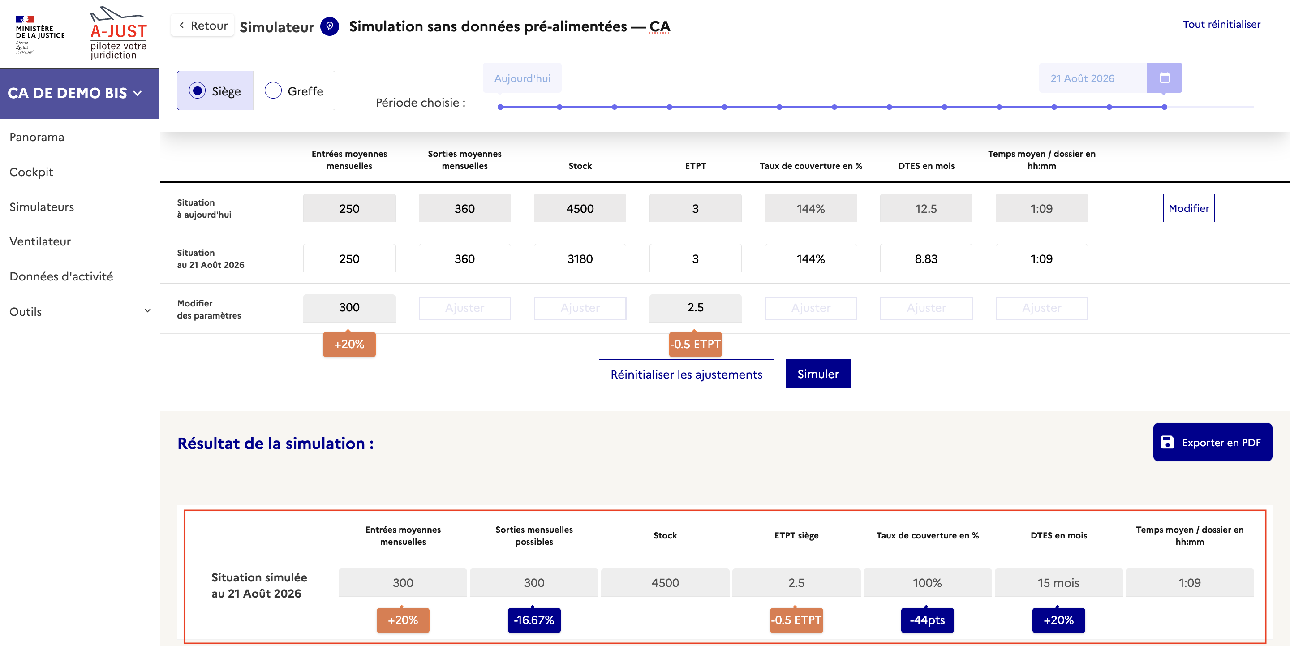Image resolution: width=1290 pixels, height=646 pixels.
Task: Click the floppy disk icon on the export button
Action: point(1167,442)
